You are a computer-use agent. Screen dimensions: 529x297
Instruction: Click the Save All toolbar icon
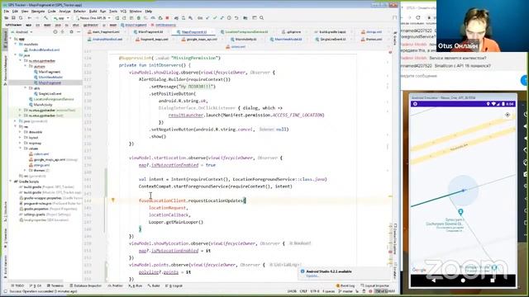(x=13, y=18)
